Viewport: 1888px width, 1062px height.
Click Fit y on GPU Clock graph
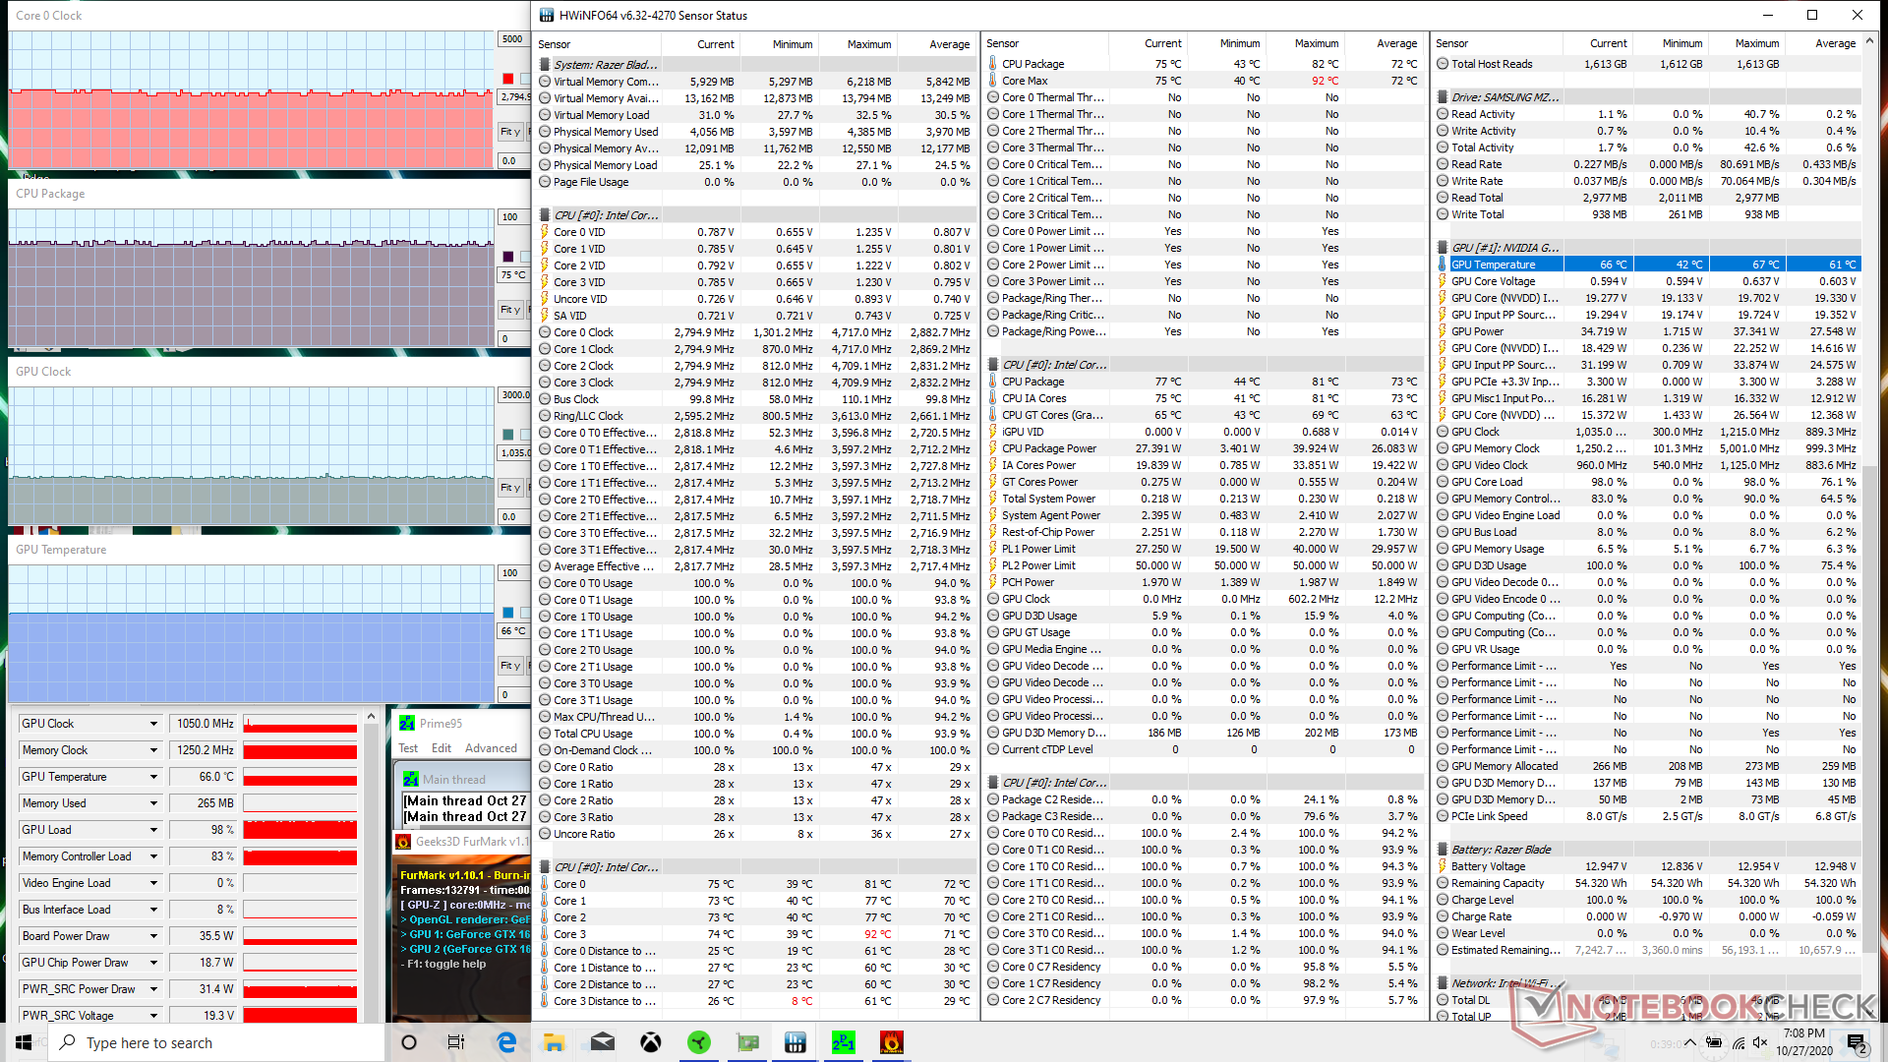click(x=510, y=488)
